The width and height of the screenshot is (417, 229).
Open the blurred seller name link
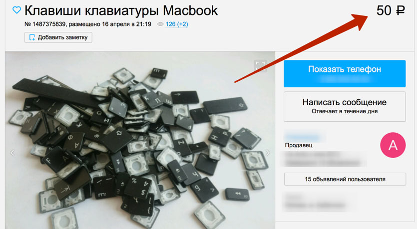pos(302,137)
